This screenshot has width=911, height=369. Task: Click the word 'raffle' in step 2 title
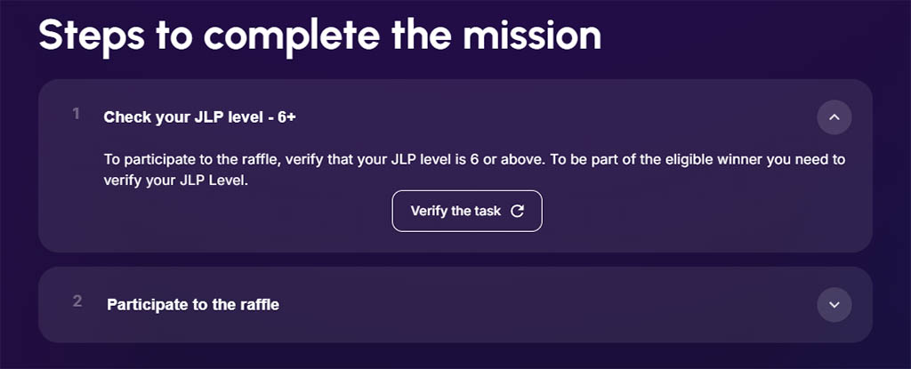click(259, 304)
